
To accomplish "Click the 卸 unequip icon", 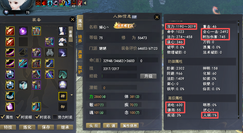I will click(x=63, y=107).
